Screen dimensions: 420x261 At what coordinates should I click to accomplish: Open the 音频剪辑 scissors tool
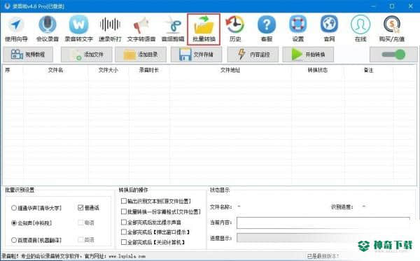(x=173, y=29)
